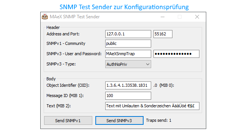The image size is (245, 137).
Task: Edit the Message ID field
Action: (x=128, y=96)
